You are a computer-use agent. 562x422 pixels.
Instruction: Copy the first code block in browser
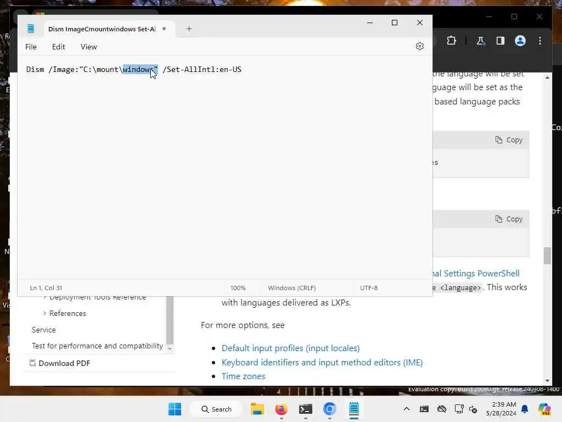[x=509, y=140]
